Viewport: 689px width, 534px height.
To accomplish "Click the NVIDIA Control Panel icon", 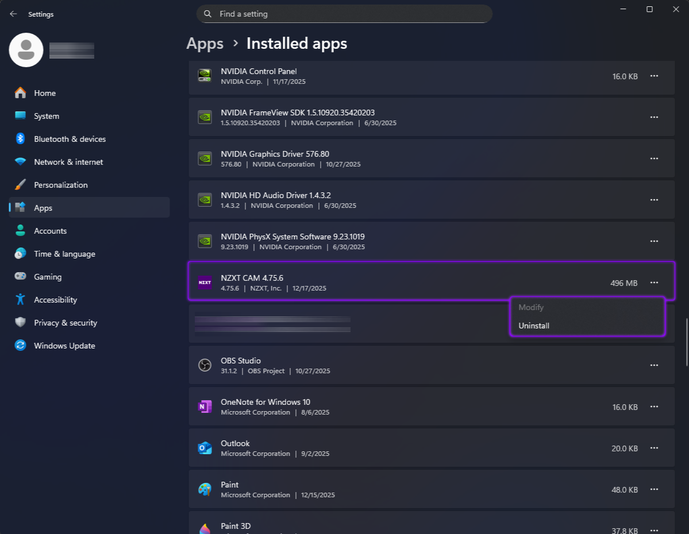I will [205, 76].
